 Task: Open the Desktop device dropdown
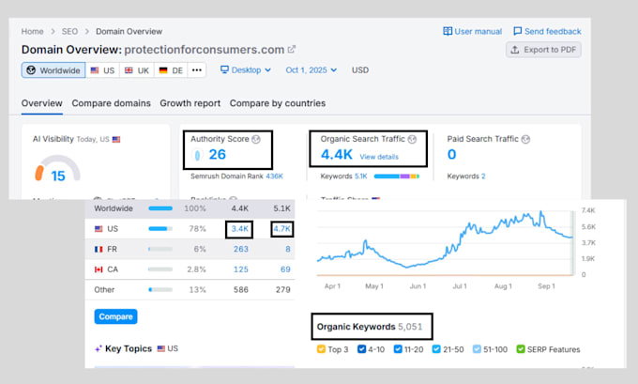[x=246, y=70]
